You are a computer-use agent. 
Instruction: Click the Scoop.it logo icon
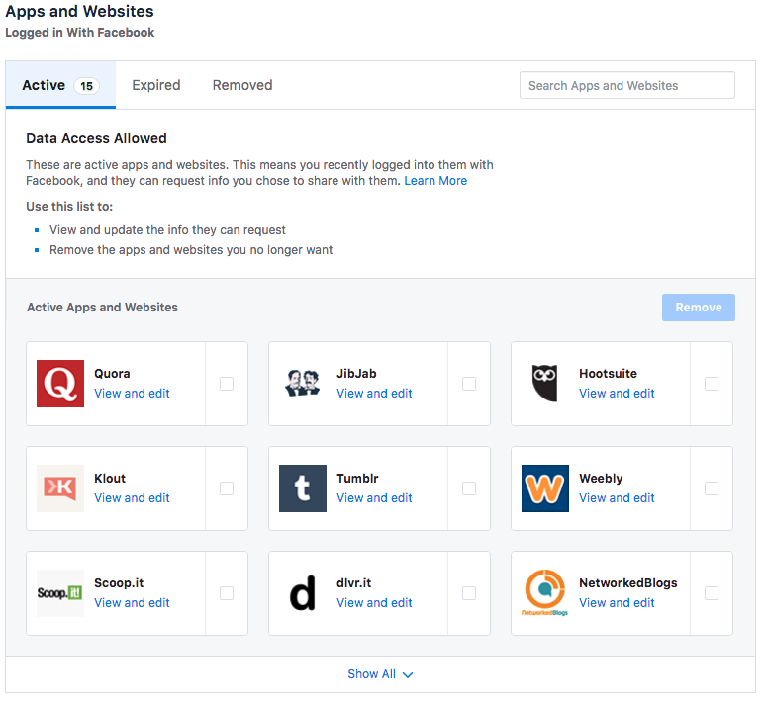[x=60, y=593]
